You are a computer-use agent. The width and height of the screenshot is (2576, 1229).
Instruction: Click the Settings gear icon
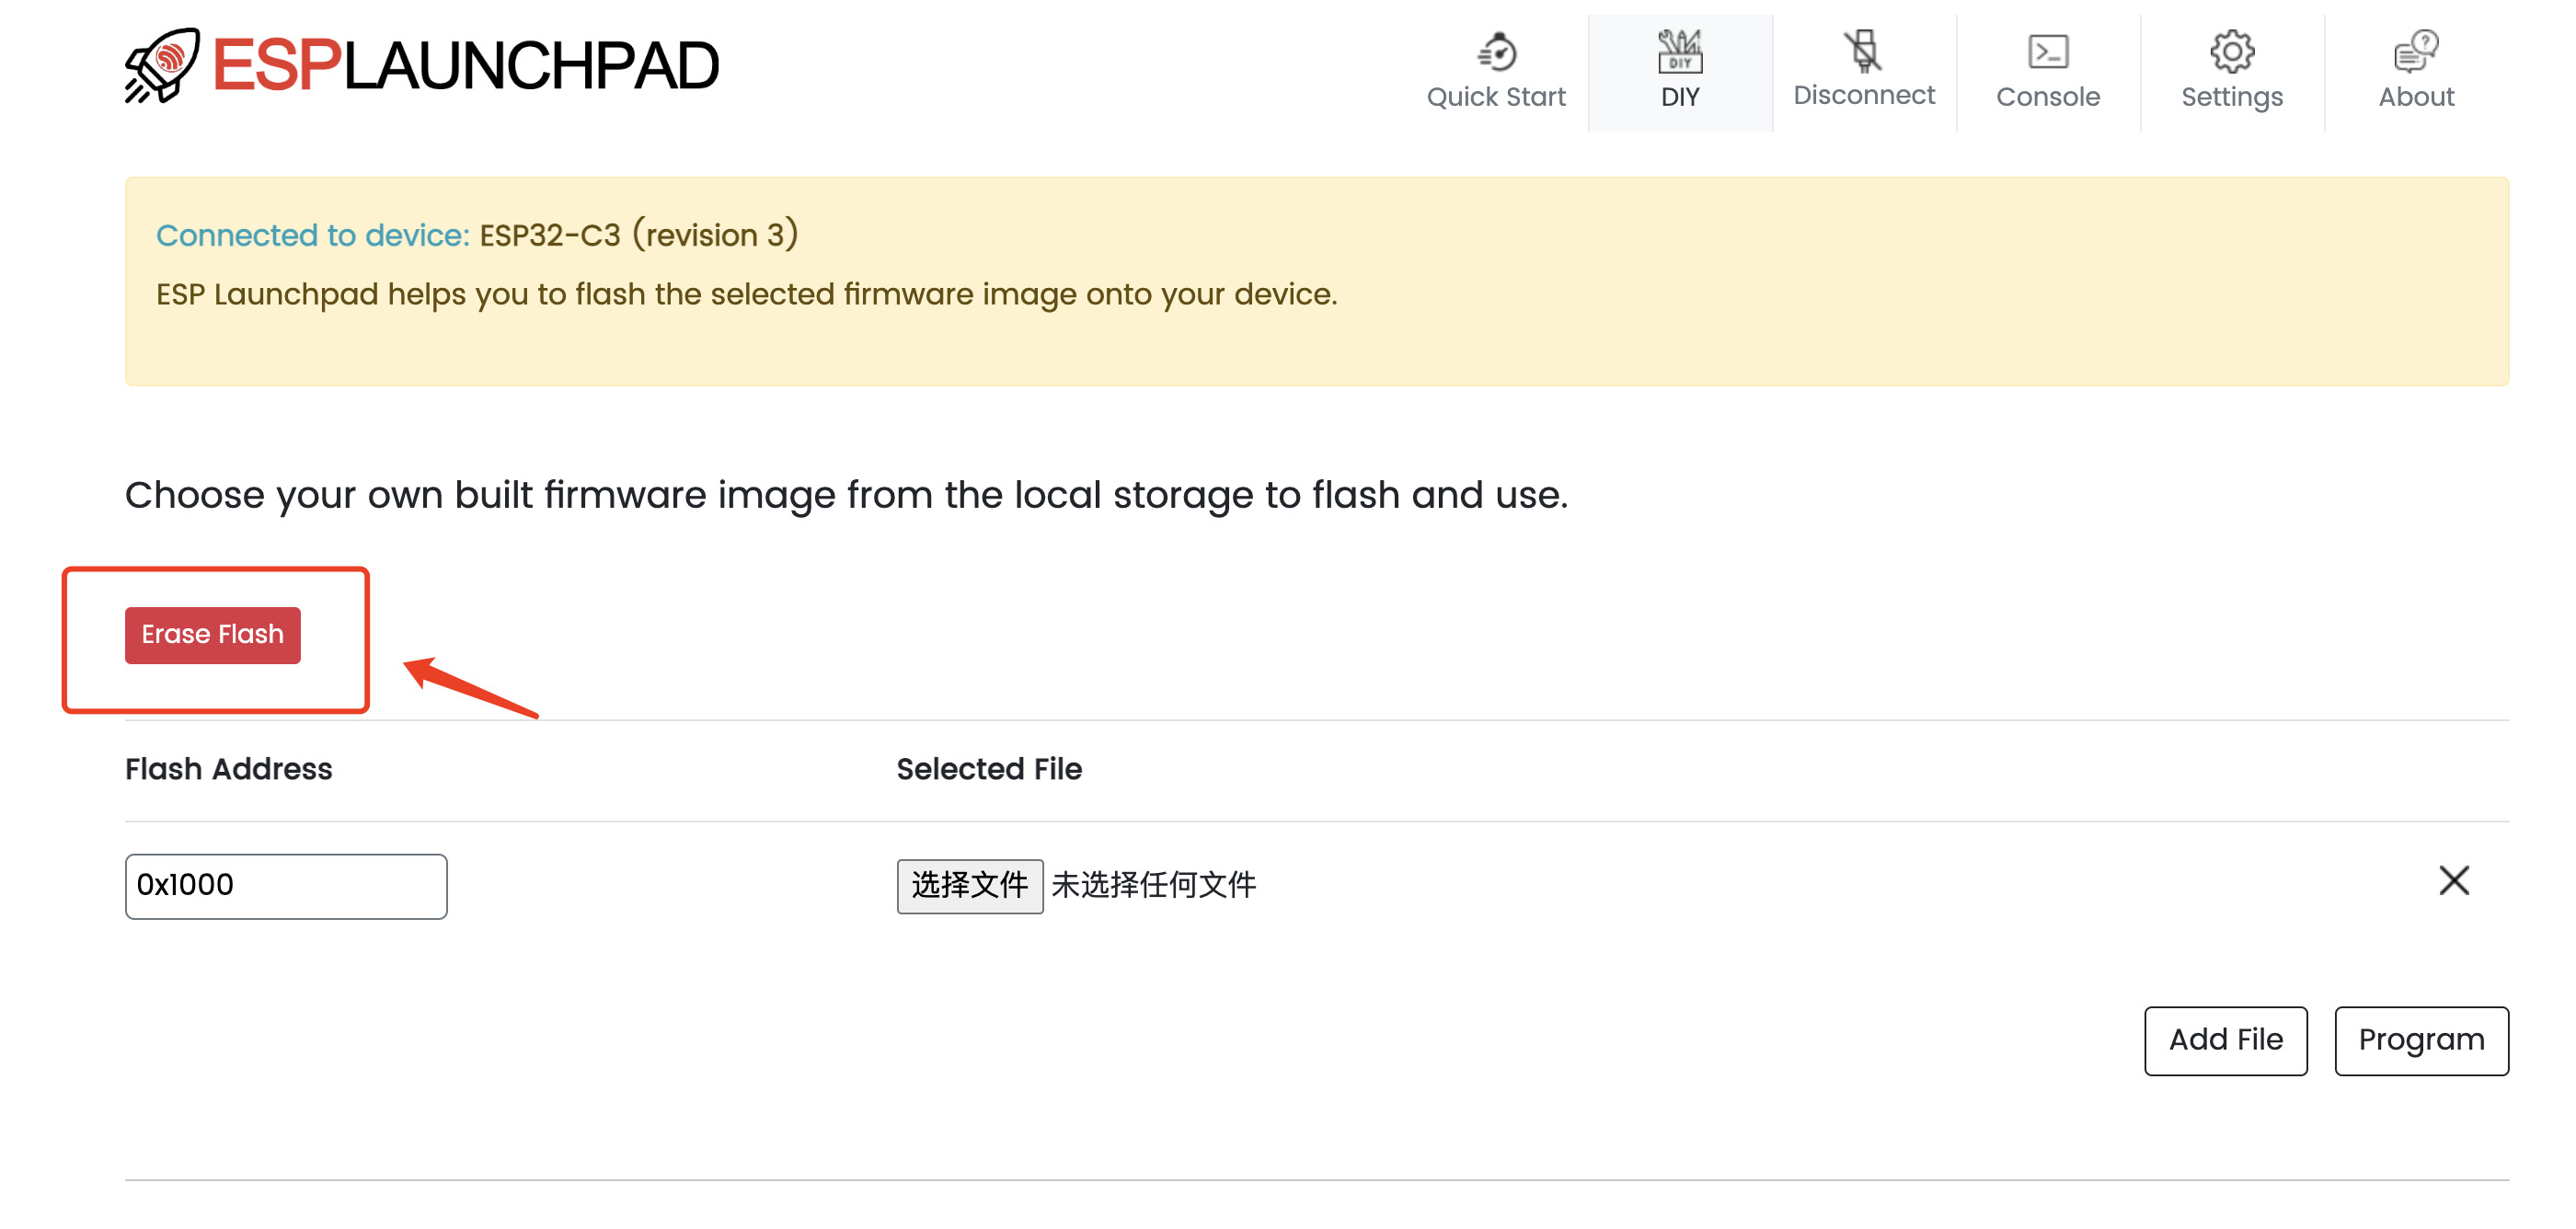click(2231, 52)
